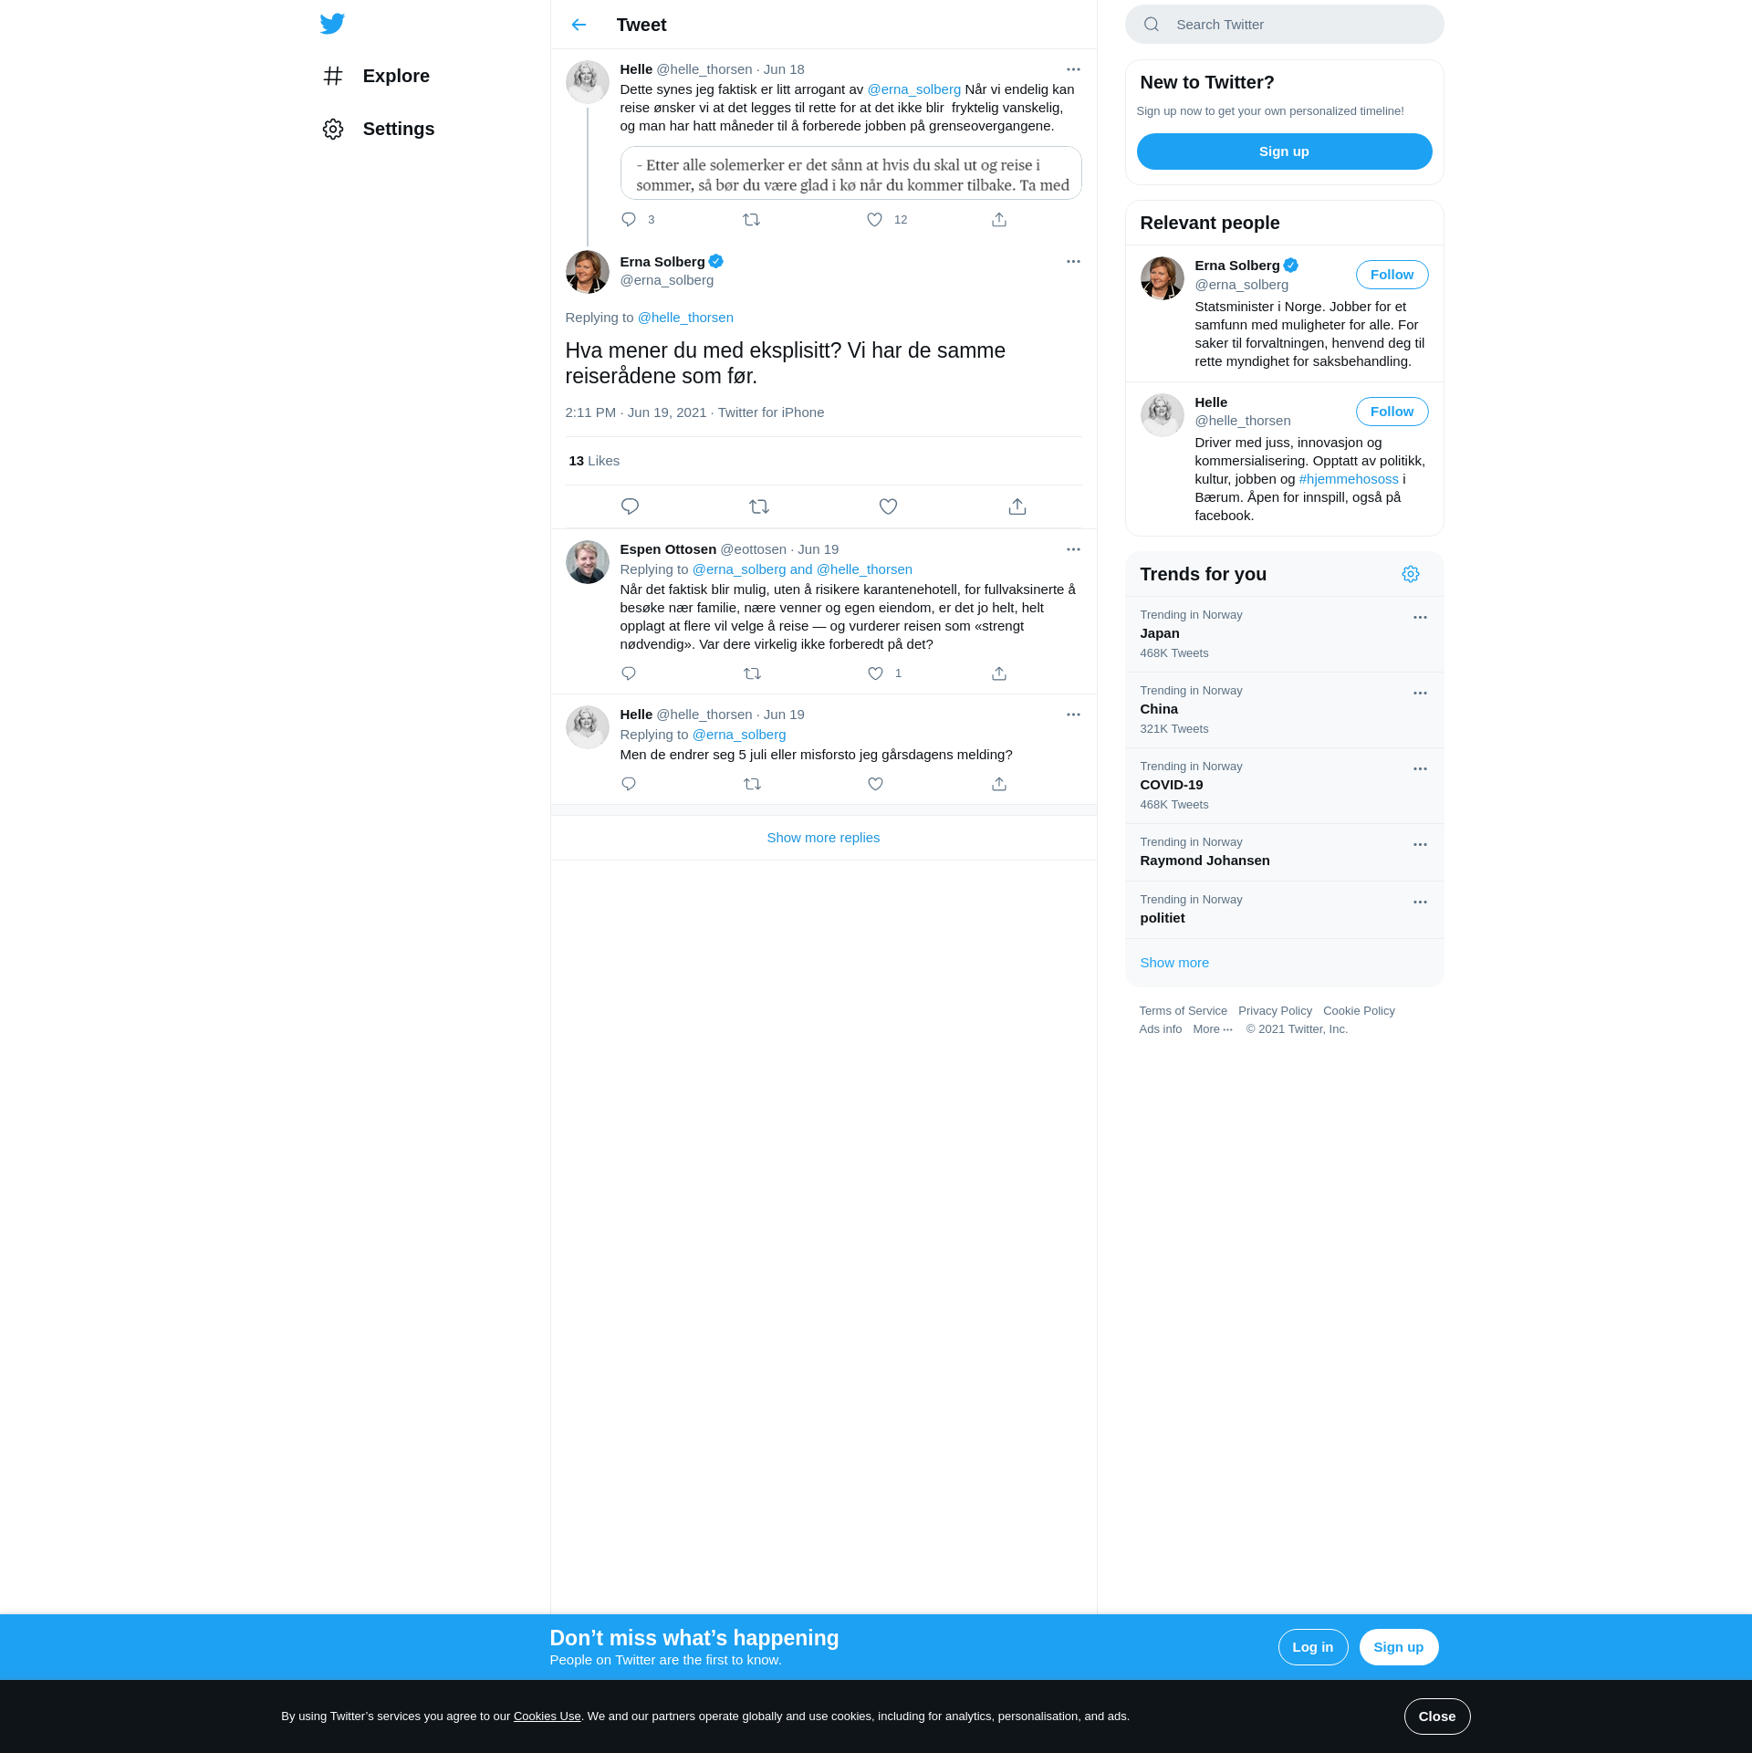
Task: Open the @helle_thorsen link under Replying to
Action: [685, 318]
